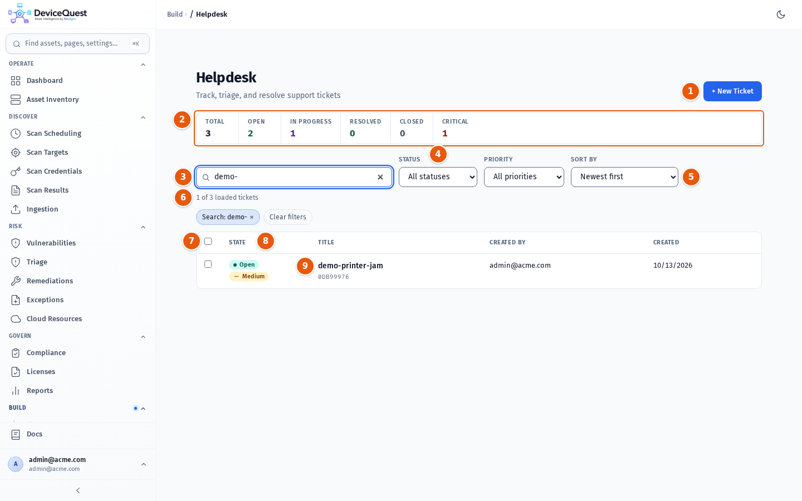Collapse the OPERATE sidebar section
This screenshot has height=501, width=802.
click(143, 65)
